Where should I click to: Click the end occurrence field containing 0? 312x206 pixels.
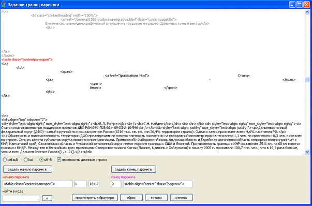pos(116,184)
